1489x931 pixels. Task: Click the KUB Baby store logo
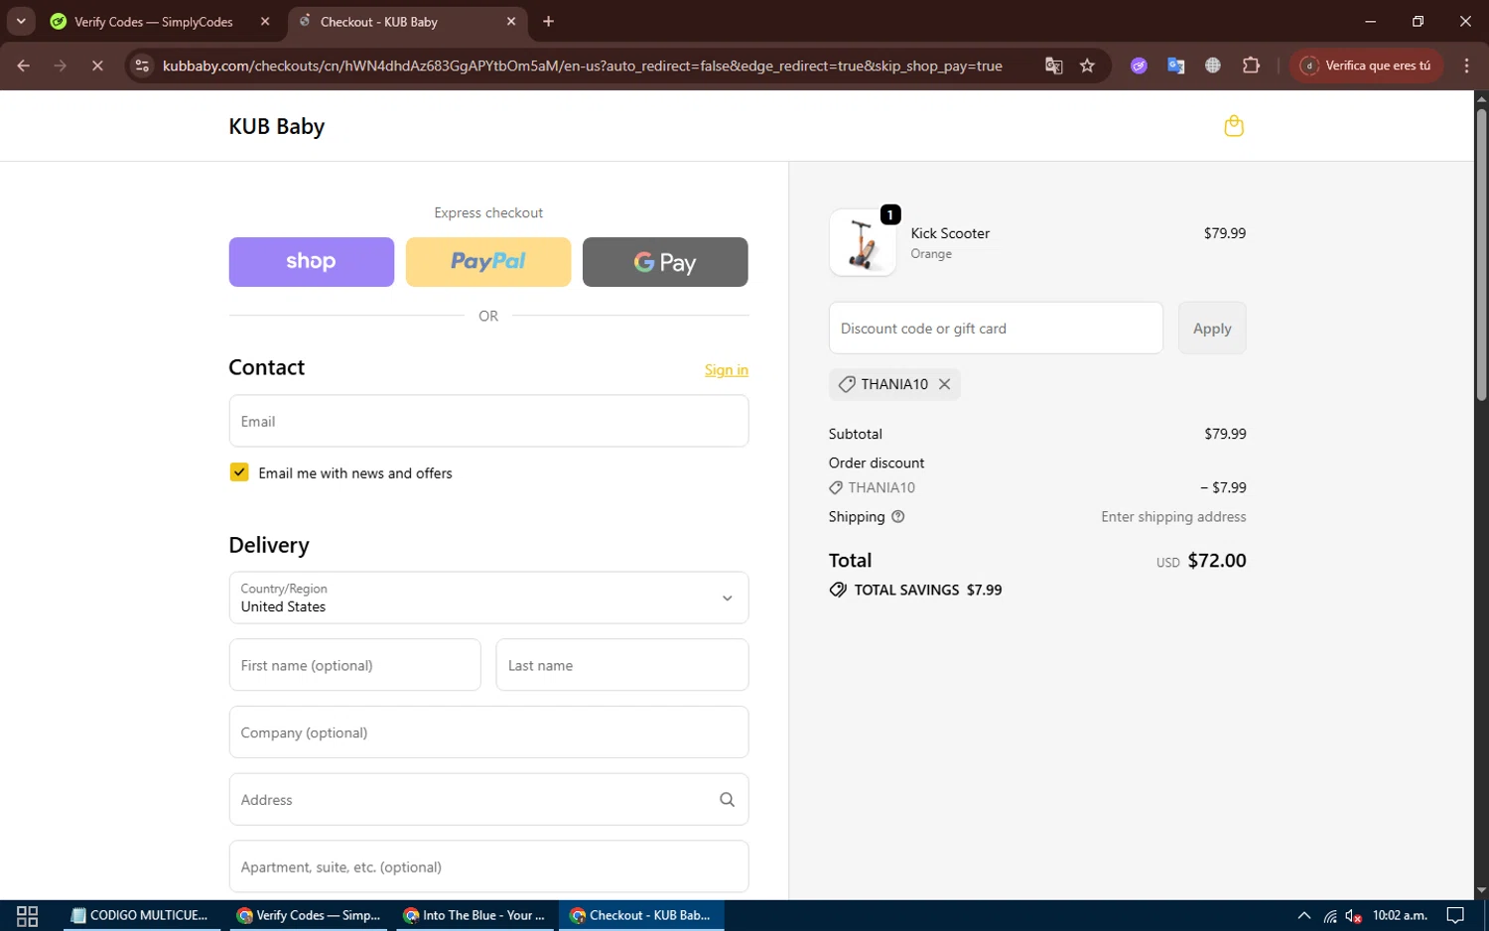click(277, 127)
